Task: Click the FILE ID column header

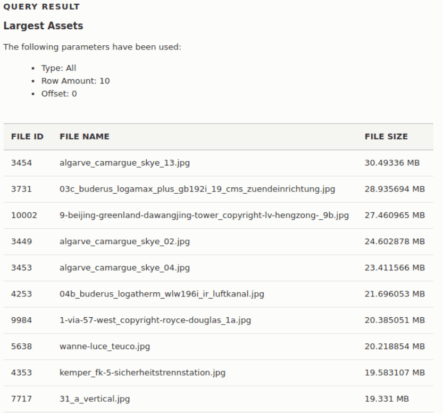Action: 27,136
